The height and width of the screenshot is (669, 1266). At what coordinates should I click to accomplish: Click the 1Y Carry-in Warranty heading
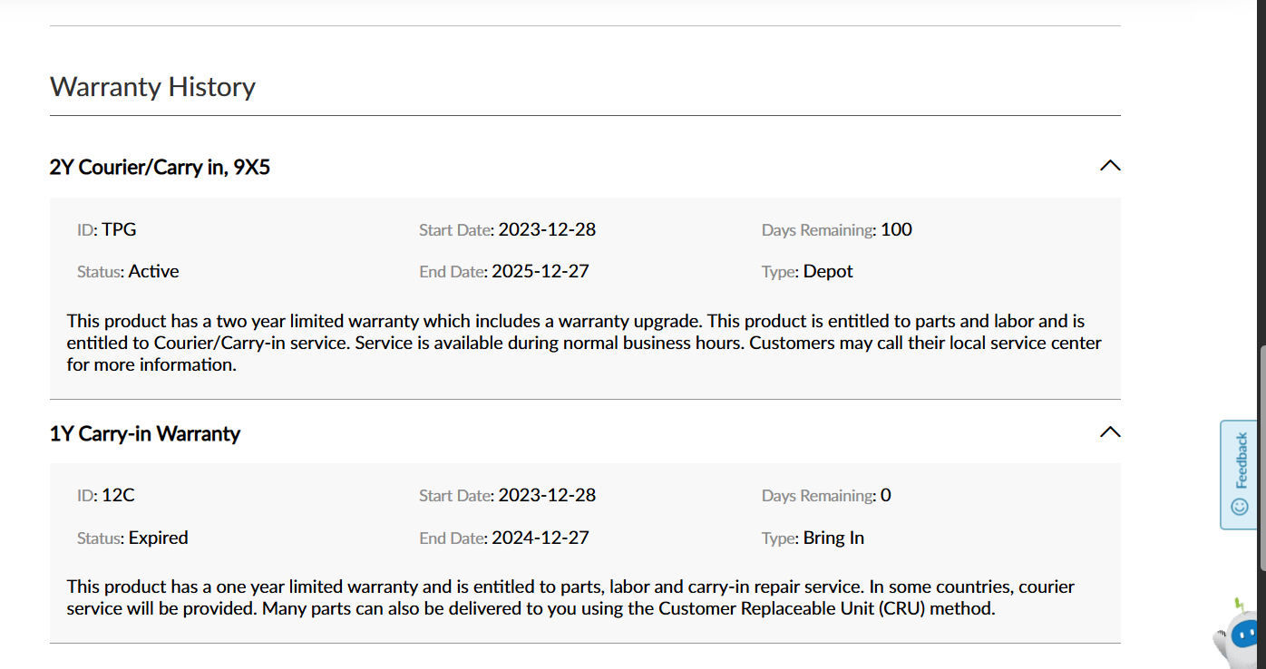pyautogui.click(x=145, y=433)
